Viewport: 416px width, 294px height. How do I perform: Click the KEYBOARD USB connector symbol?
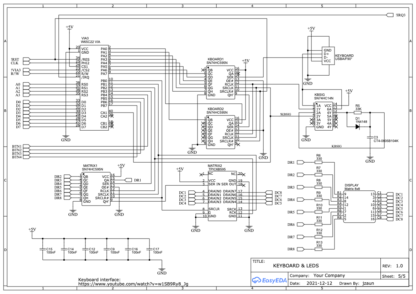[x=327, y=56]
